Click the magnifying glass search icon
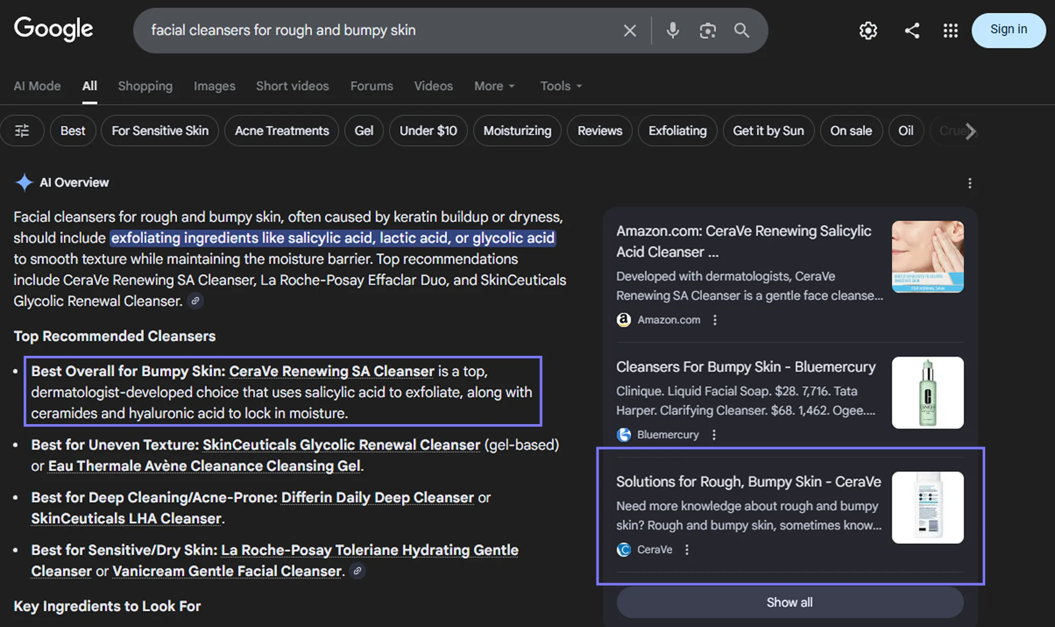This screenshot has width=1055, height=627. 741,31
